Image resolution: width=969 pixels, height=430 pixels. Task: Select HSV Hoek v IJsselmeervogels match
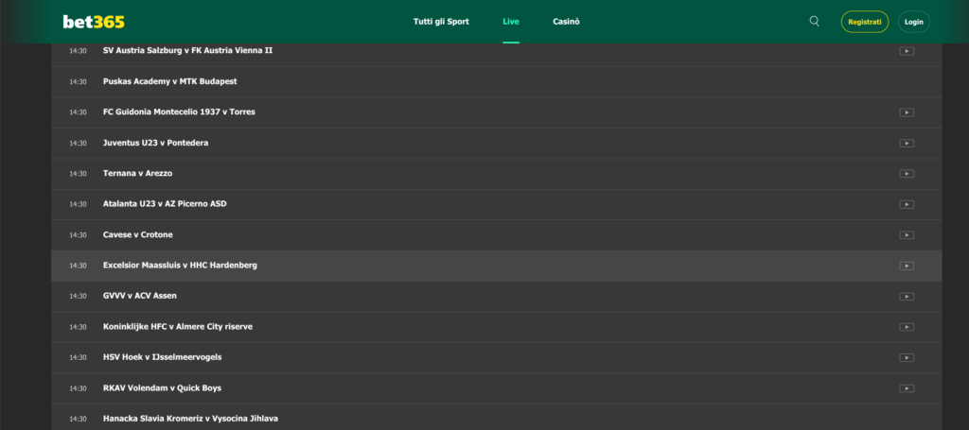[x=163, y=357]
